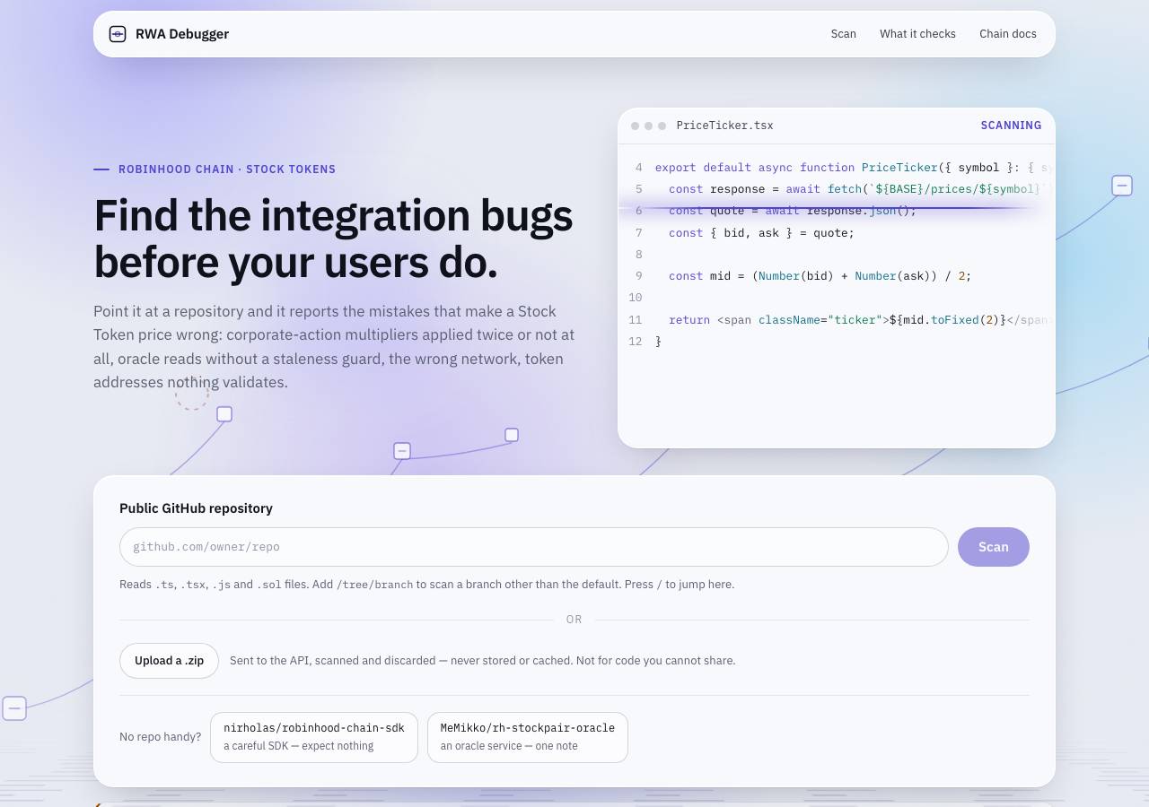Screen dimensions: 1149x807
Task: Click the SCANNING status label
Action: point(1011,126)
